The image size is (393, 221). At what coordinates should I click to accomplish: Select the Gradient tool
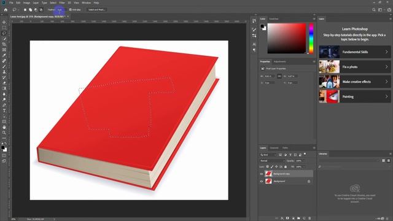click(x=4, y=88)
